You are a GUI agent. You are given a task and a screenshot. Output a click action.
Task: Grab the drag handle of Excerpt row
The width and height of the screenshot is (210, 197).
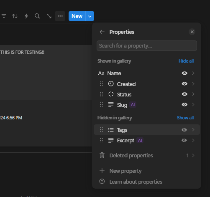tap(101, 140)
